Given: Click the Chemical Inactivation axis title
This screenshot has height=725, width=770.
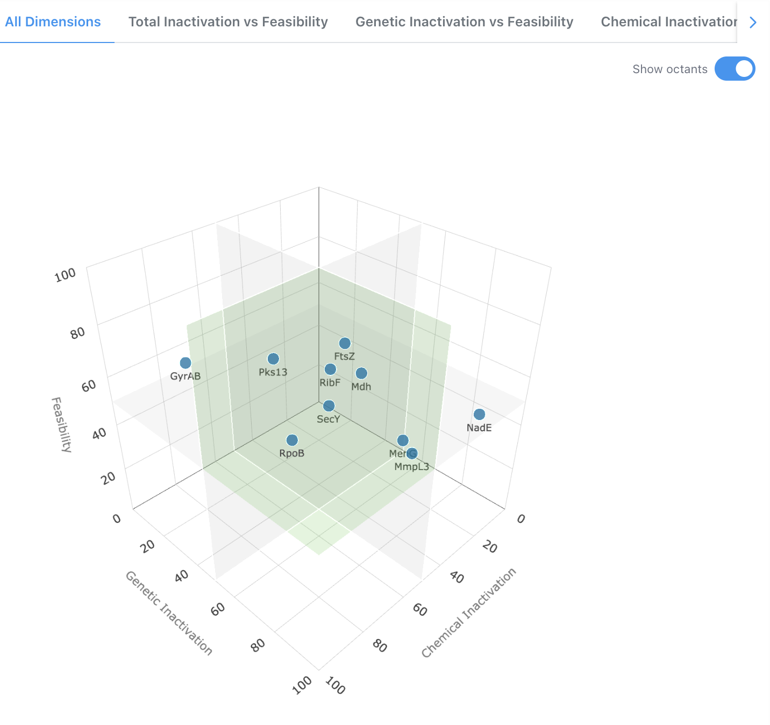Looking at the screenshot, I should click(x=468, y=612).
